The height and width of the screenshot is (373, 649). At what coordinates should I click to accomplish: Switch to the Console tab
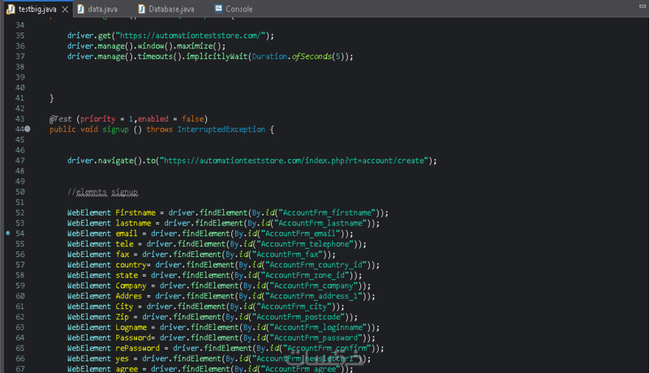[x=239, y=9]
